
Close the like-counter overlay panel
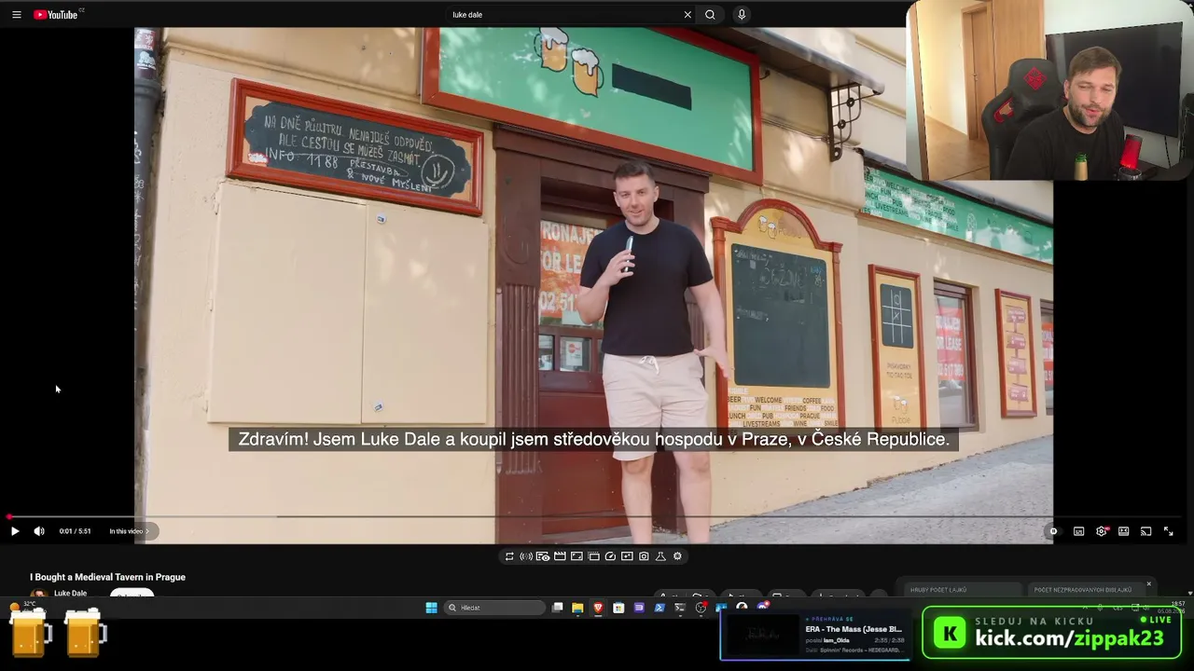tap(1148, 584)
